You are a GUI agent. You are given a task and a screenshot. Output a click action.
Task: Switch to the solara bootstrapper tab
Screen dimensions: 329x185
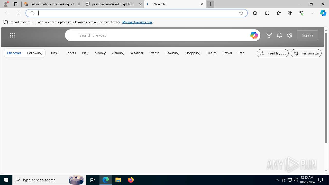point(52,4)
